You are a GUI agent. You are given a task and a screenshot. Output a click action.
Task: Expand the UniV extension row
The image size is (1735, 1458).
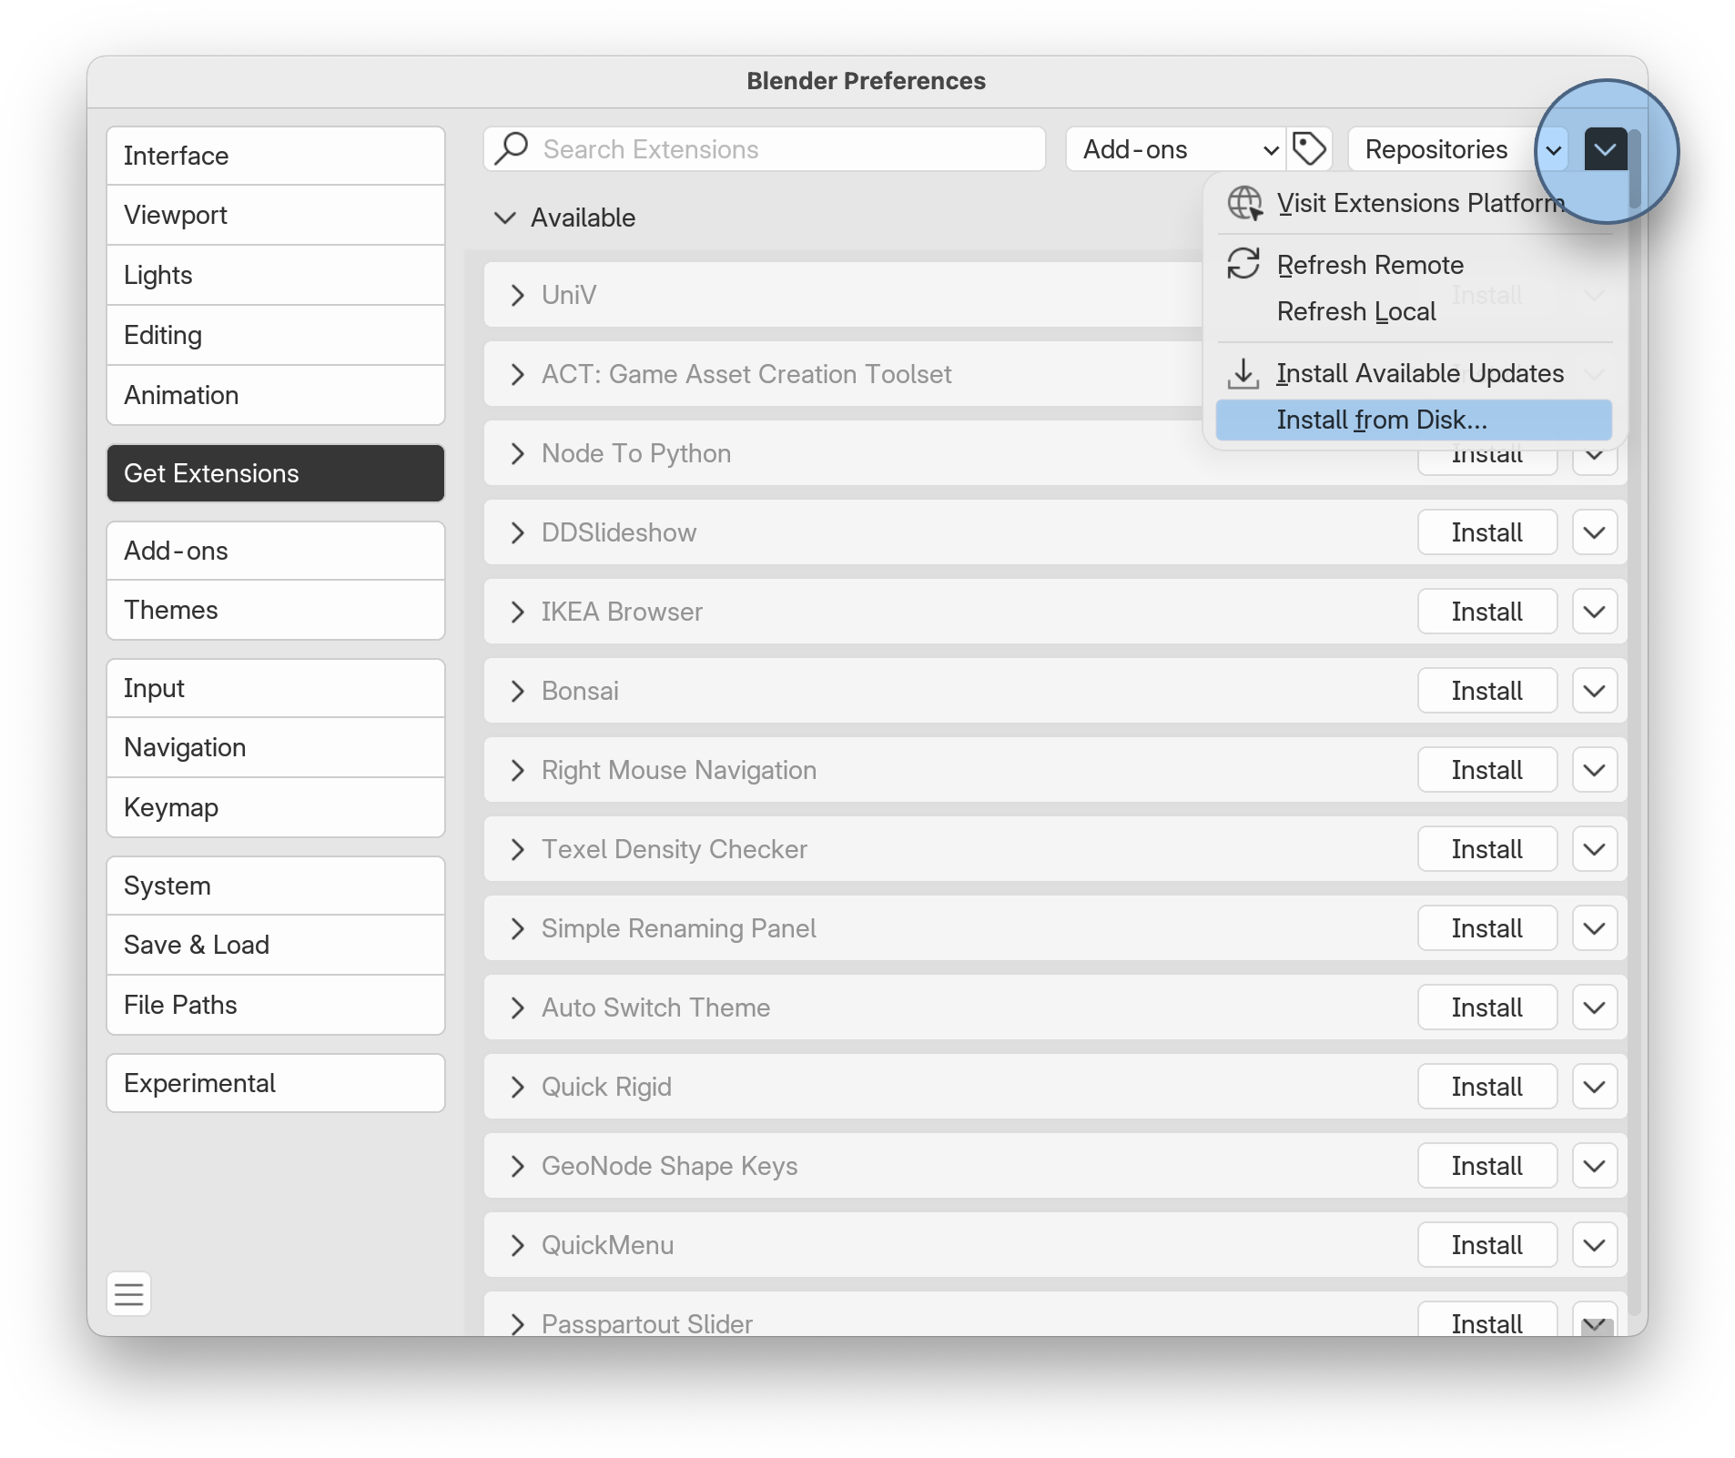pos(518,295)
